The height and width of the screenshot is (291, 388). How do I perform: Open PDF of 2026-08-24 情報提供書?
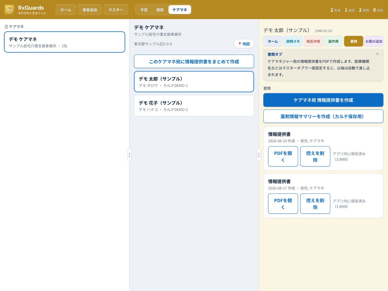pos(283,156)
